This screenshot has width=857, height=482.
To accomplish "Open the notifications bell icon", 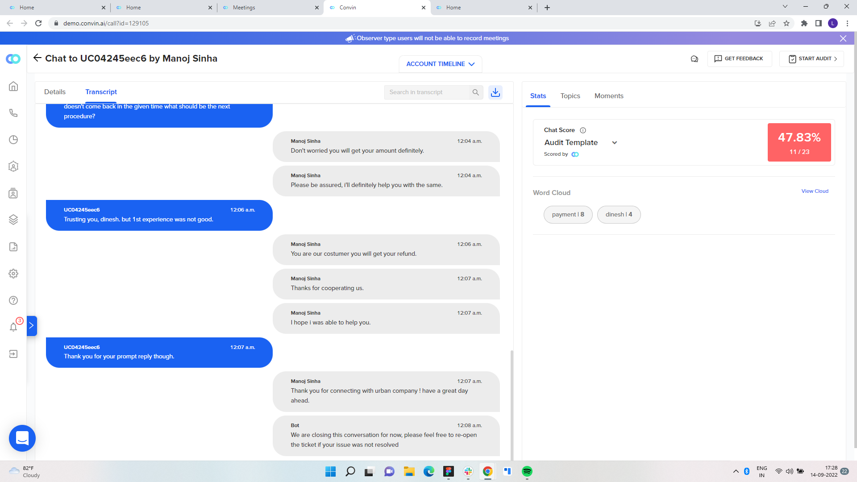I will 13,327.
